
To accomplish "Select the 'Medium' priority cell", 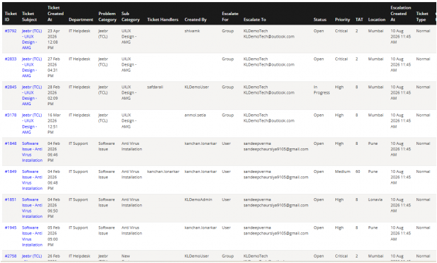I will point(343,171).
